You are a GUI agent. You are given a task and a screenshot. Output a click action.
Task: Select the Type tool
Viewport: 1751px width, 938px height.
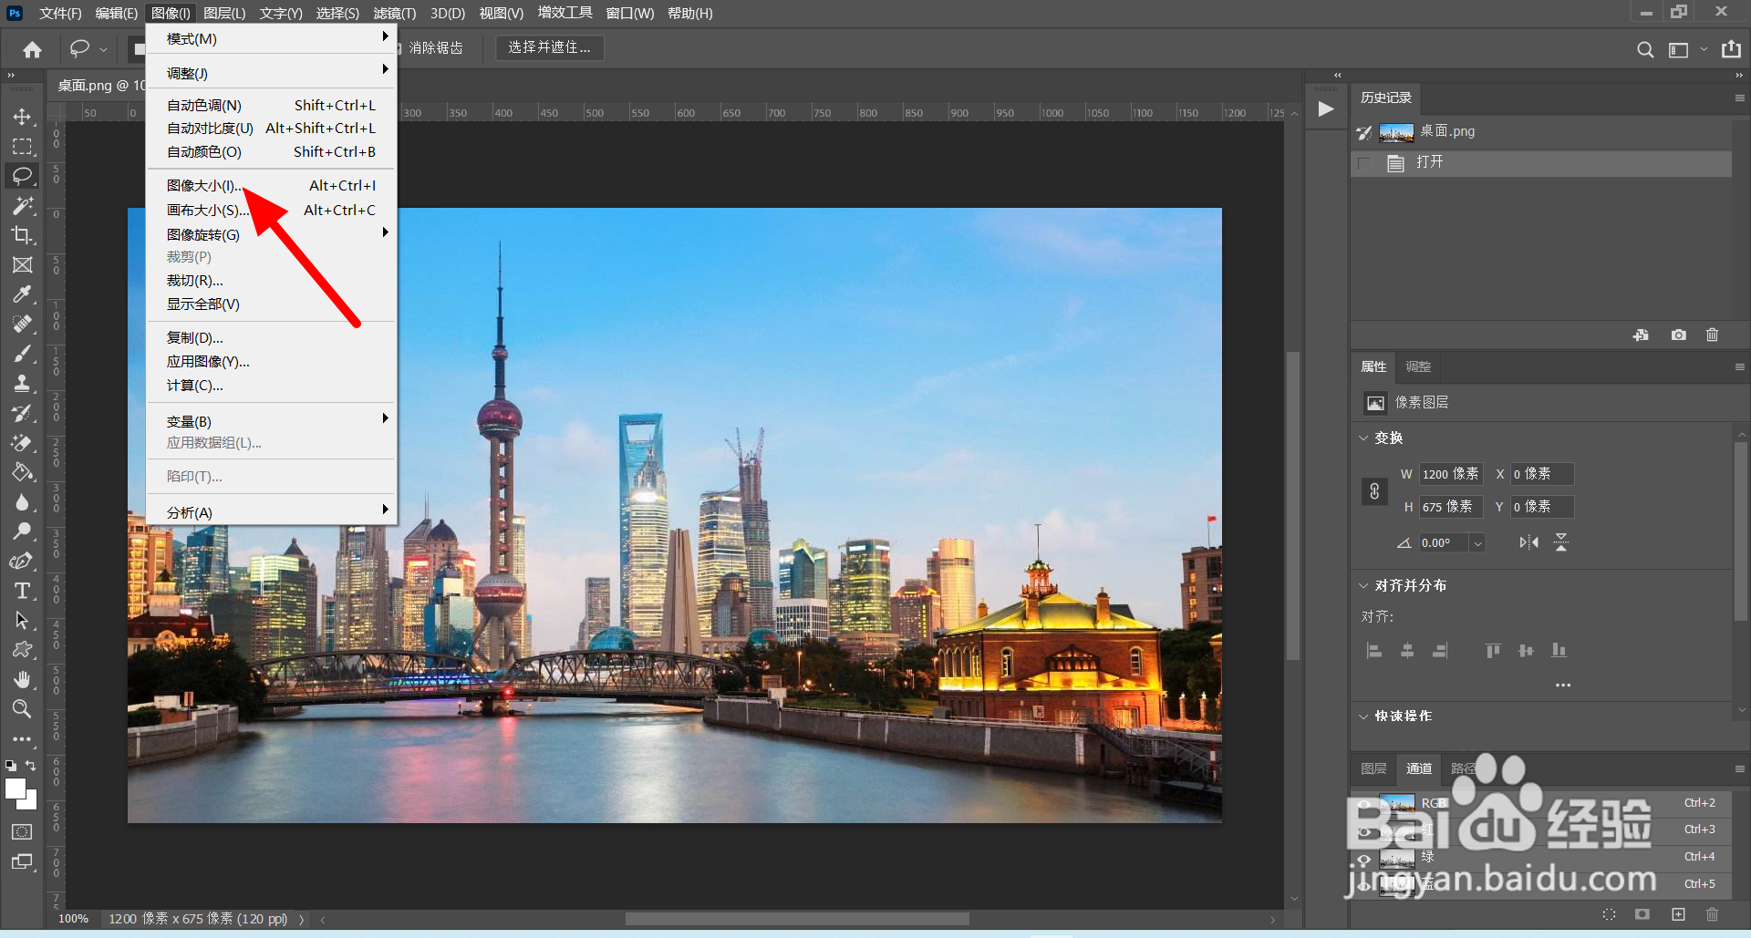22,591
